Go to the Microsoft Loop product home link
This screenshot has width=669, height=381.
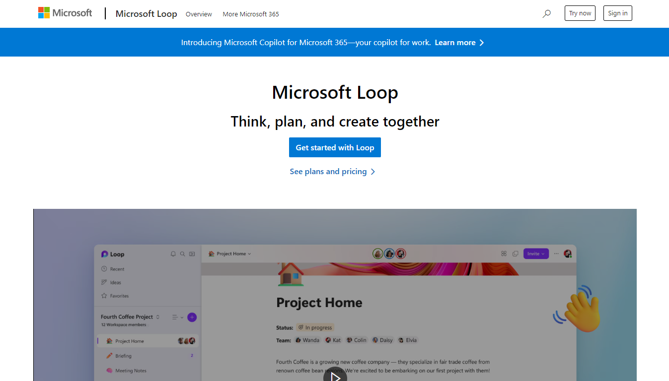tap(147, 13)
